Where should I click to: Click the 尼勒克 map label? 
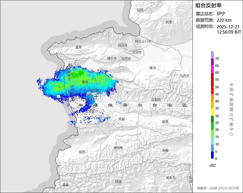click(156, 100)
